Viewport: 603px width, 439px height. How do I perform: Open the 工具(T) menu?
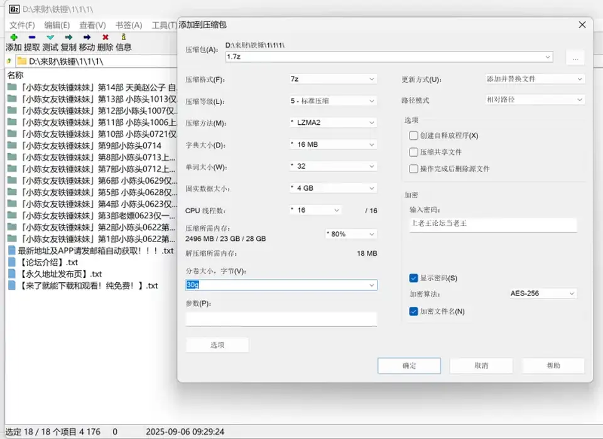(164, 25)
